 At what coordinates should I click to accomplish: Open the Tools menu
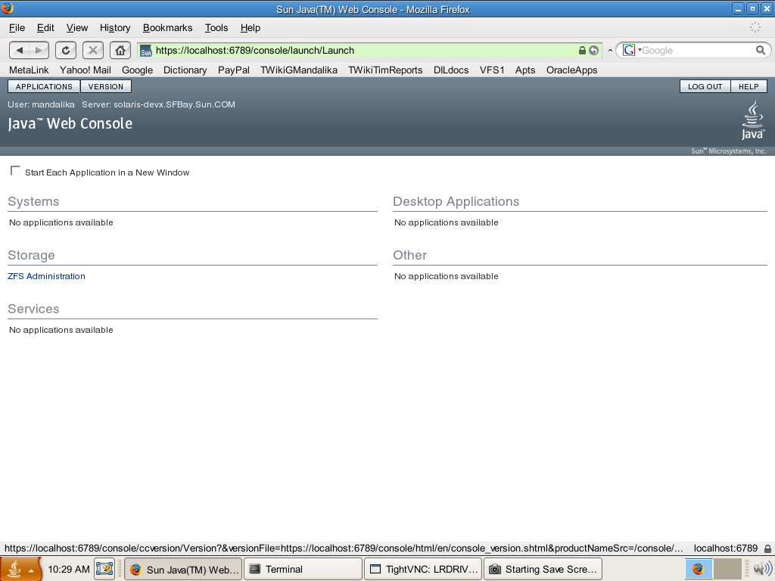pyautogui.click(x=216, y=28)
